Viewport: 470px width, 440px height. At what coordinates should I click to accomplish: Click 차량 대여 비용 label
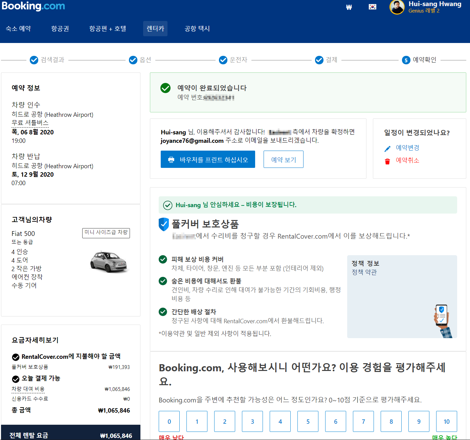click(28, 389)
